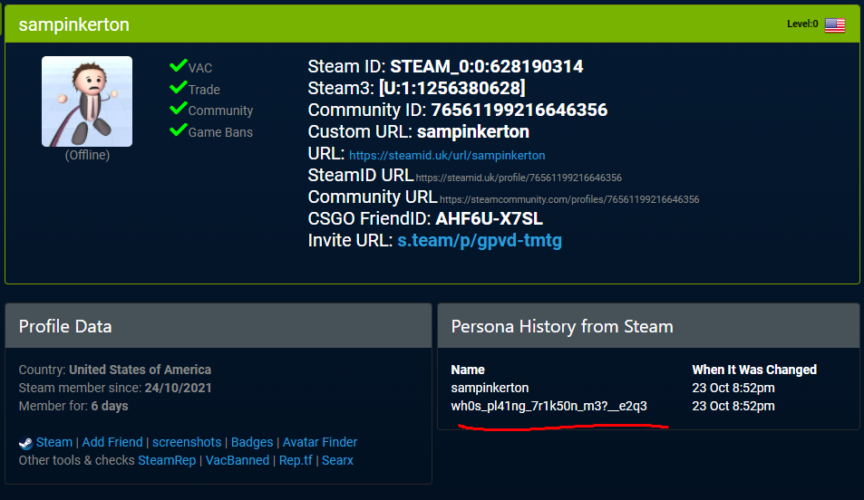The image size is (864, 500).
Task: Open the s.team/p/gpvd-tmtg invite link
Action: [x=480, y=241]
